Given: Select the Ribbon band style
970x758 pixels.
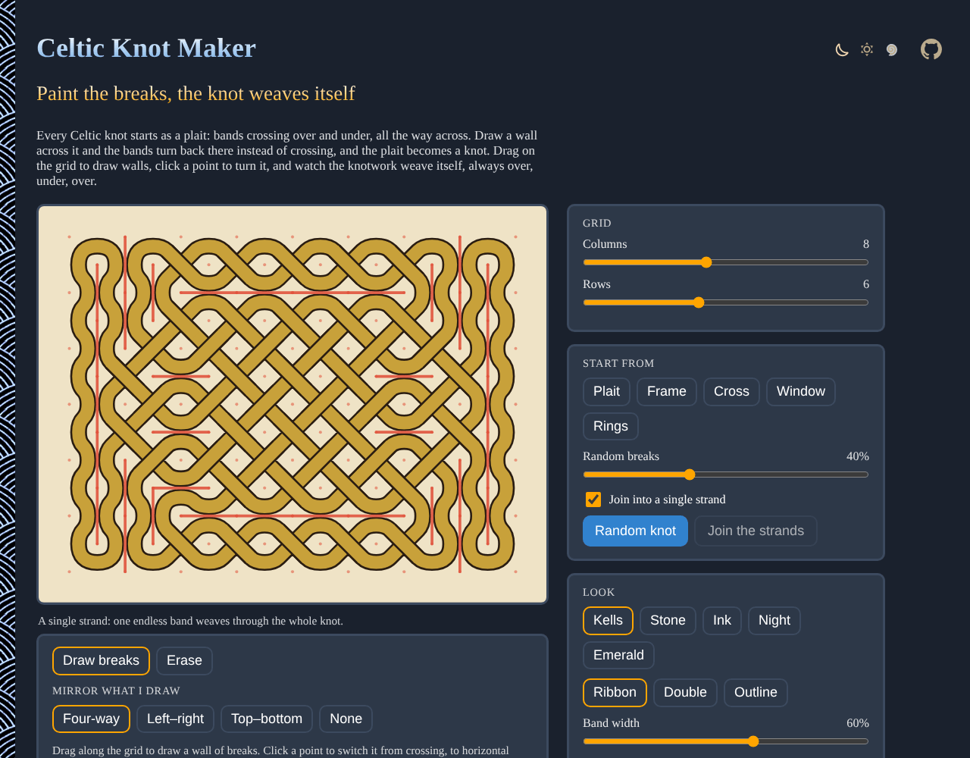Looking at the screenshot, I should click(615, 693).
